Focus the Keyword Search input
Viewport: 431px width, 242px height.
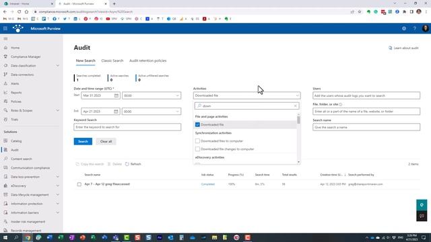pyautogui.click(x=127, y=127)
